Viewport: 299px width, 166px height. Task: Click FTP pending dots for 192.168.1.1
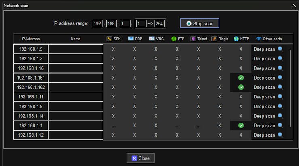coord(177,127)
